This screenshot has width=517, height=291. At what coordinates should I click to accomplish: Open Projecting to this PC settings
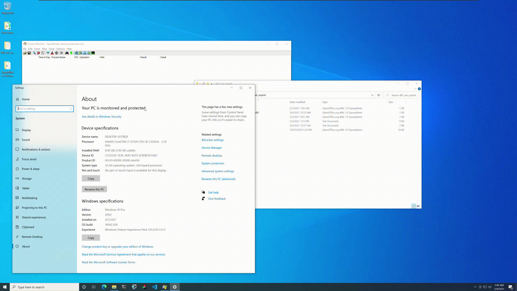coord(34,208)
